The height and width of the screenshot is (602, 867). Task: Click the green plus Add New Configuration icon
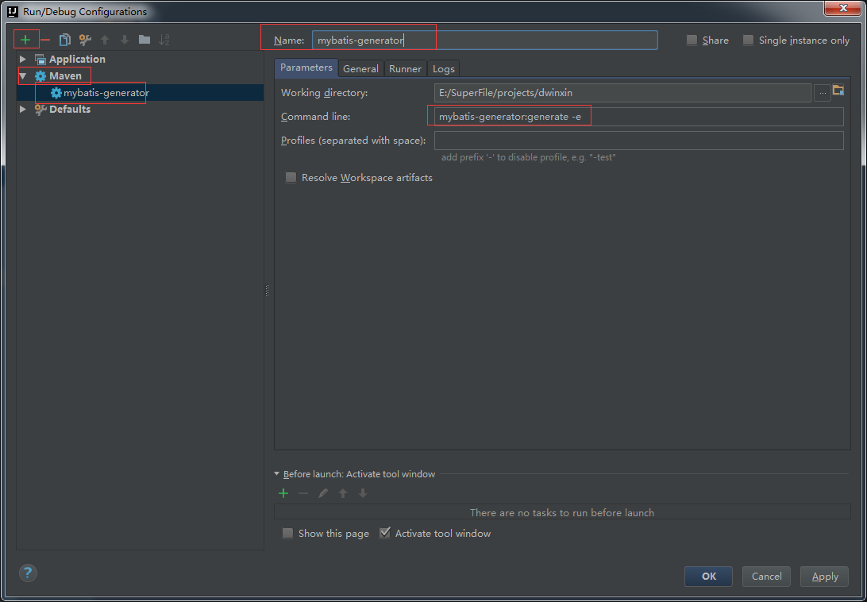(x=25, y=40)
